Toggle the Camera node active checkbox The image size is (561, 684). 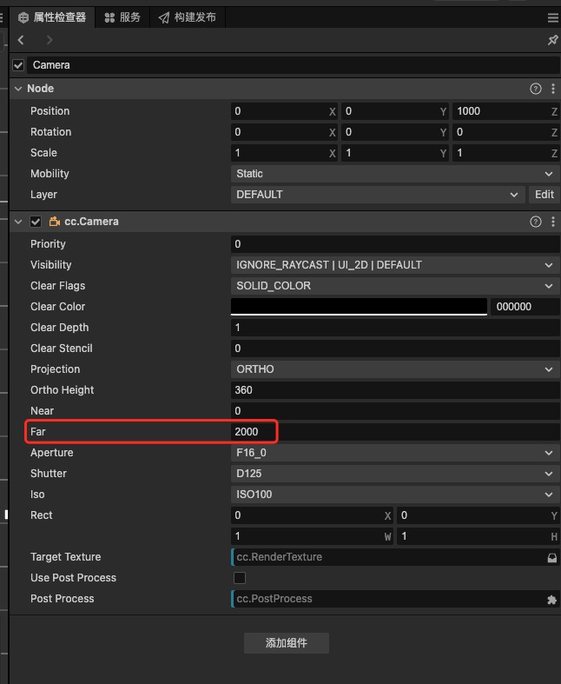[x=18, y=65]
